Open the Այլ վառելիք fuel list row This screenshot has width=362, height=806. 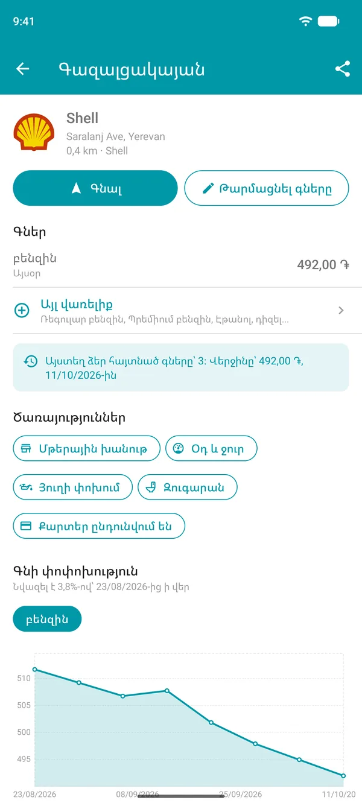pyautogui.click(x=181, y=311)
